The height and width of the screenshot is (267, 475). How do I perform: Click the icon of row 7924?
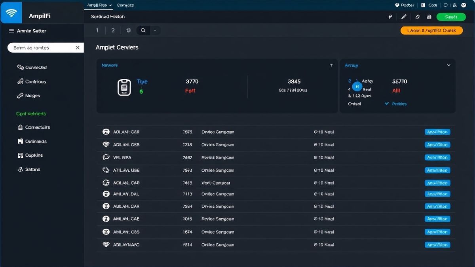(106, 206)
